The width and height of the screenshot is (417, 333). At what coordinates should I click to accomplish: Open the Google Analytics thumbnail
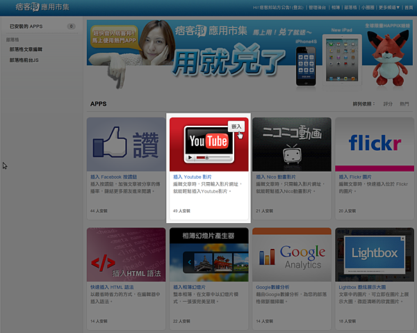[x=292, y=254]
